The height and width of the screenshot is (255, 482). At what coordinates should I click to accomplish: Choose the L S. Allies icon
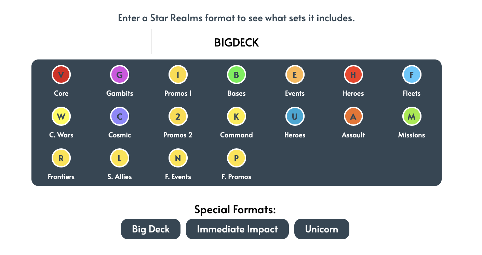pyautogui.click(x=120, y=158)
